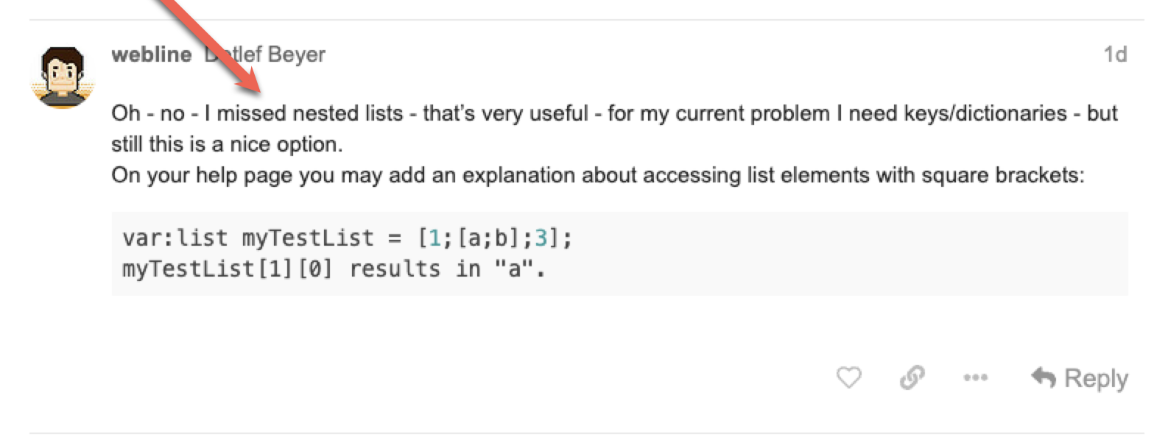Open the webline username profile
Screen dimensions: 1168x437
(x=152, y=54)
